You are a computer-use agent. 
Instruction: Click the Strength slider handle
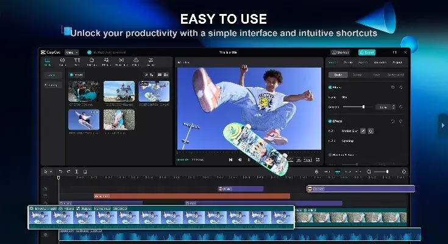click(363, 106)
